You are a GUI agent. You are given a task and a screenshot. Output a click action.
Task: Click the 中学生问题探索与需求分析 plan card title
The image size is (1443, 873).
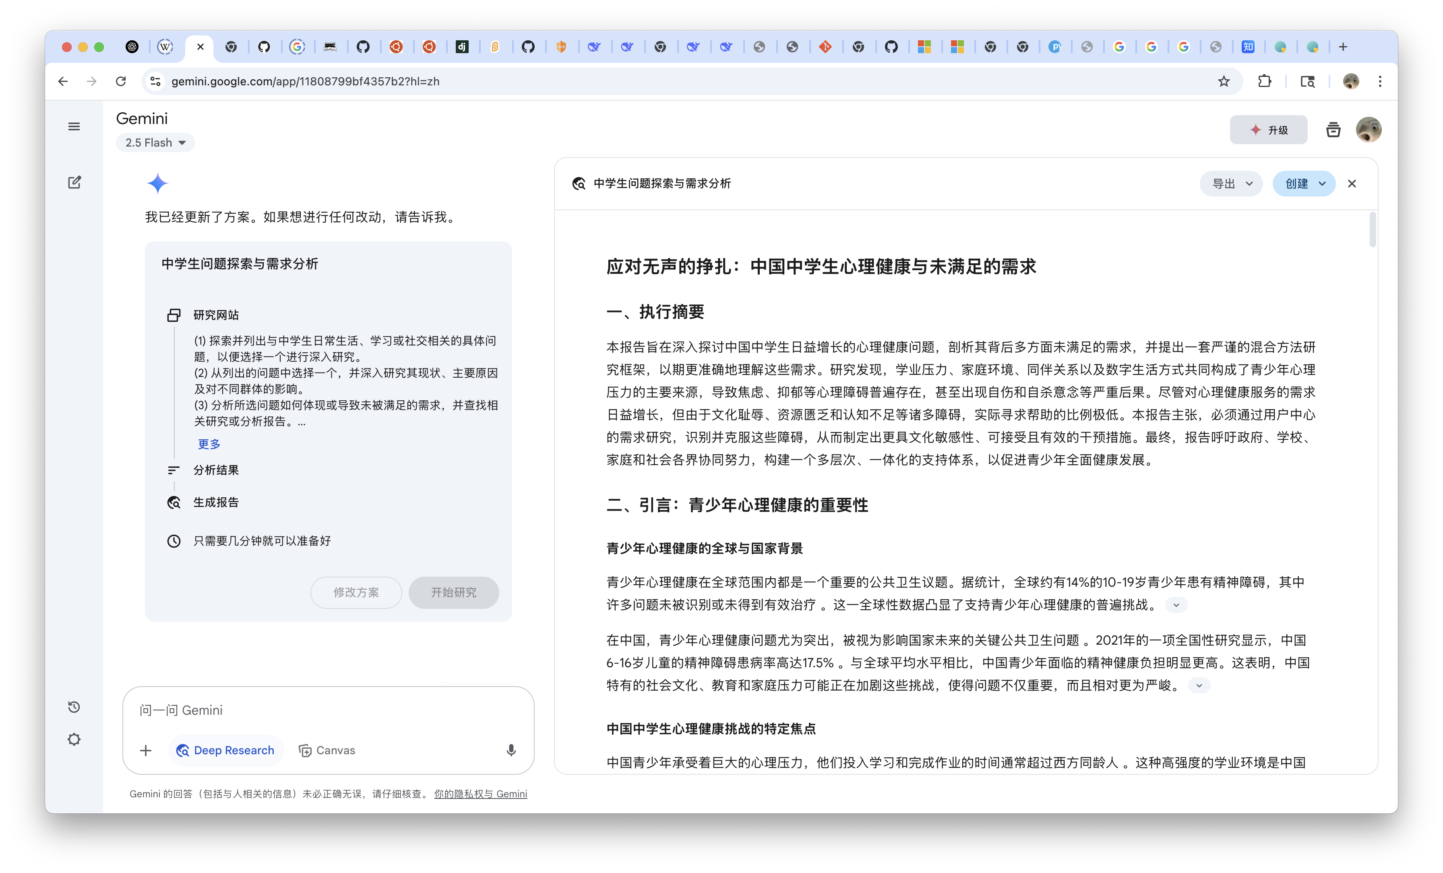(x=240, y=264)
